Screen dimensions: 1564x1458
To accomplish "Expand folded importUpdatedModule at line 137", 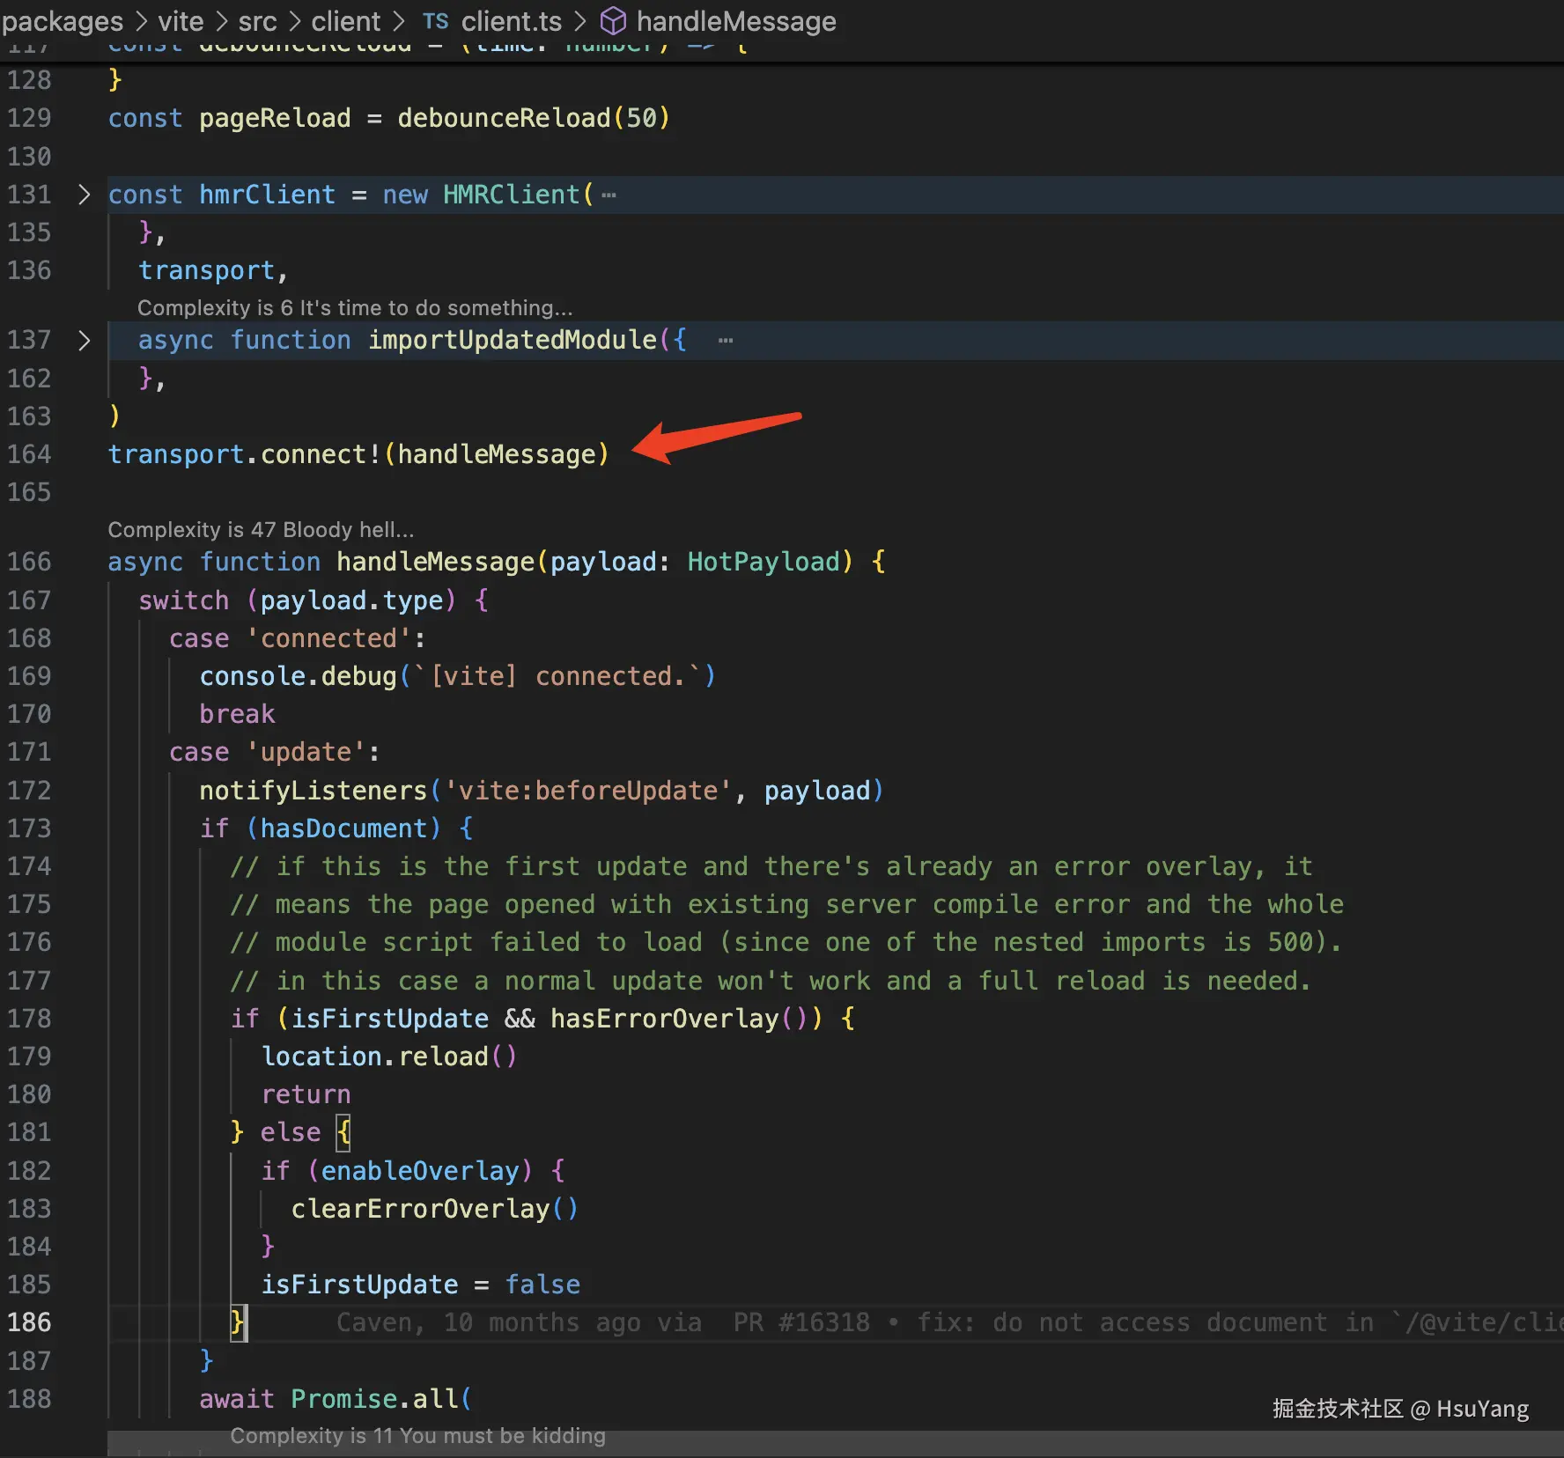I will [x=84, y=340].
